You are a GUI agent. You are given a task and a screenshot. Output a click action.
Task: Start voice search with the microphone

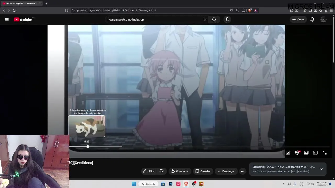227,20
